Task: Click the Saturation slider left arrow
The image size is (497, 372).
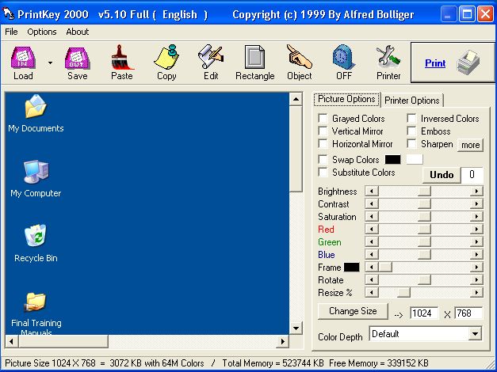Action: [372, 217]
